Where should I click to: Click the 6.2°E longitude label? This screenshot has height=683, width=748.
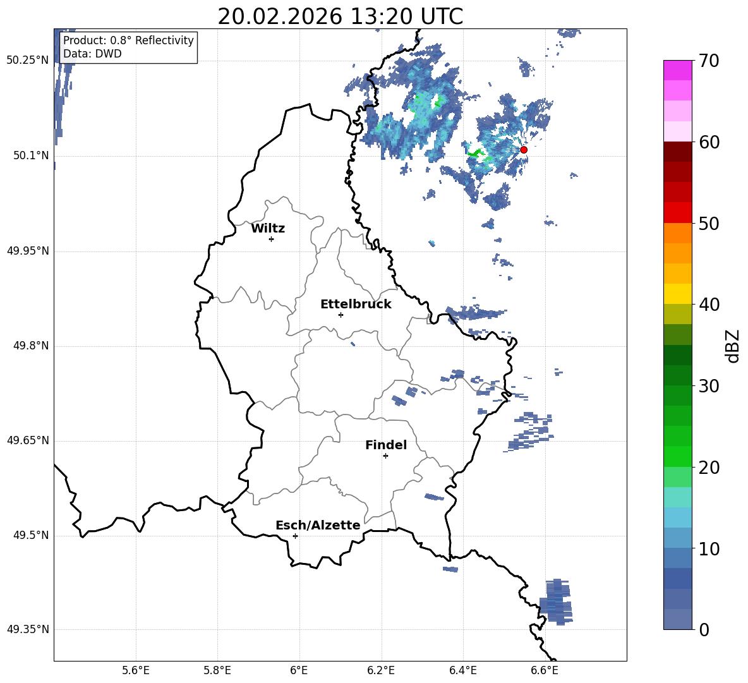[x=381, y=670]
